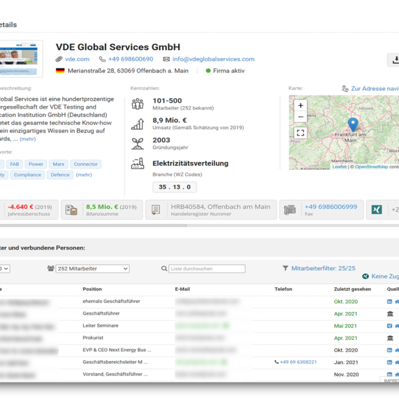The width and height of the screenshot is (399, 399).
Task: Zoom out on the map
Action: tap(300, 117)
